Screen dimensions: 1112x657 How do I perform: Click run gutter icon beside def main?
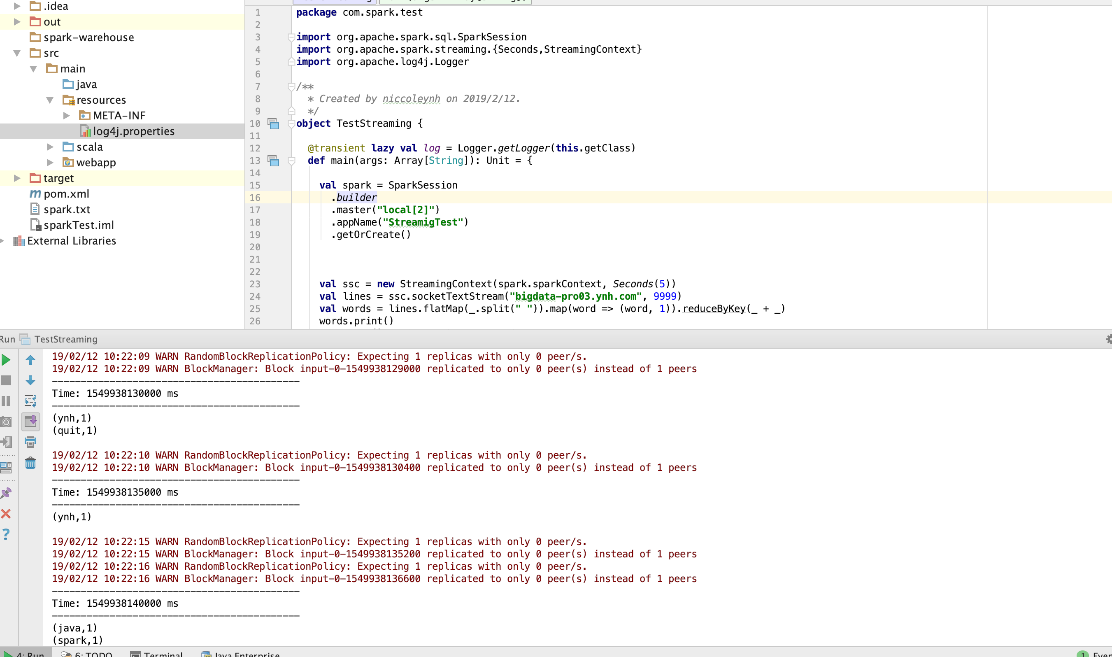273,161
